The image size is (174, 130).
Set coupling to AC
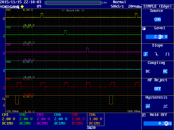coord(165,71)
